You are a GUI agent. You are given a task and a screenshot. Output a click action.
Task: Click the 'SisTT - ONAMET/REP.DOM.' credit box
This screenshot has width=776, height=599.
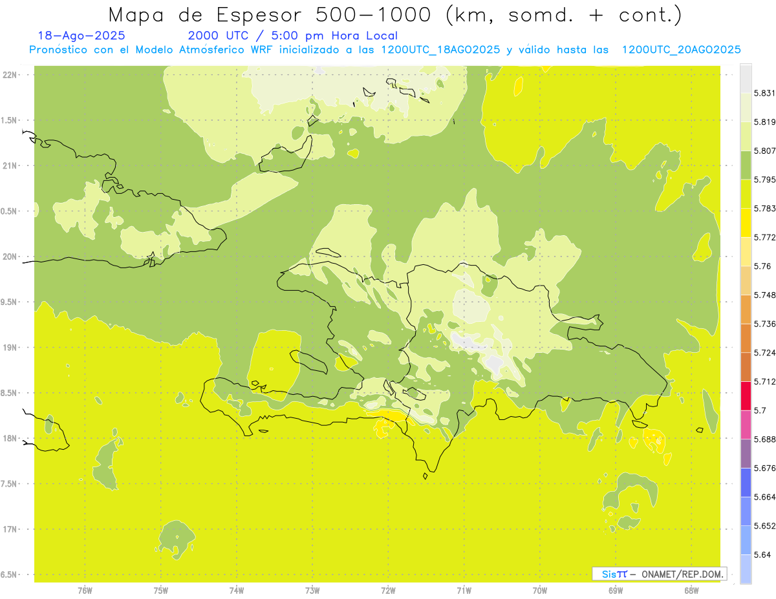click(659, 574)
